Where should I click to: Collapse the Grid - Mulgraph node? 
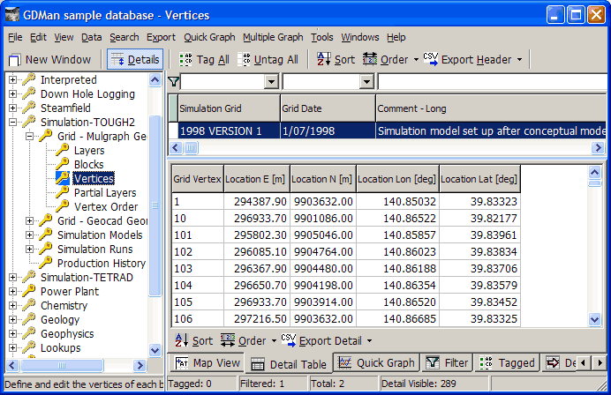(29, 136)
